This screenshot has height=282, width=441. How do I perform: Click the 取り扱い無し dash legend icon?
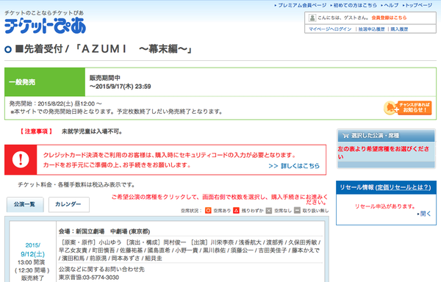coord(297,210)
